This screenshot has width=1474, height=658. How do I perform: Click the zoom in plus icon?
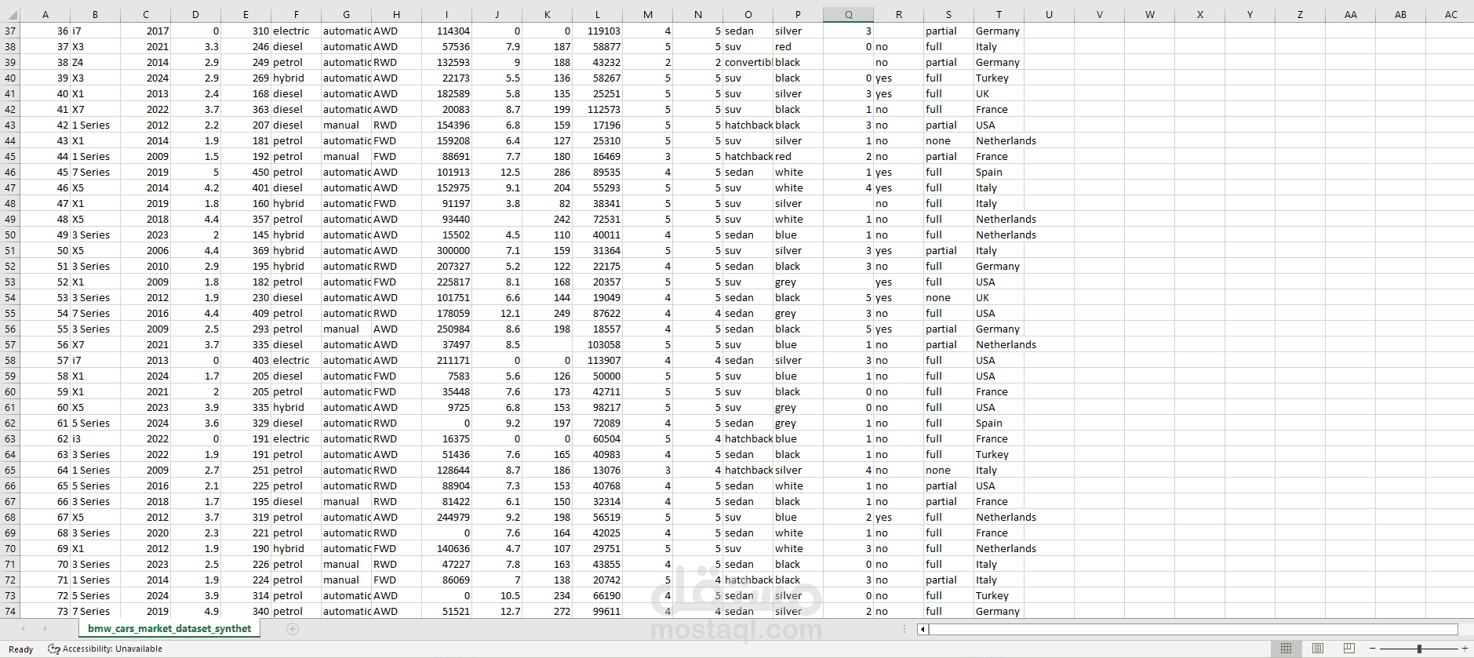[1465, 649]
